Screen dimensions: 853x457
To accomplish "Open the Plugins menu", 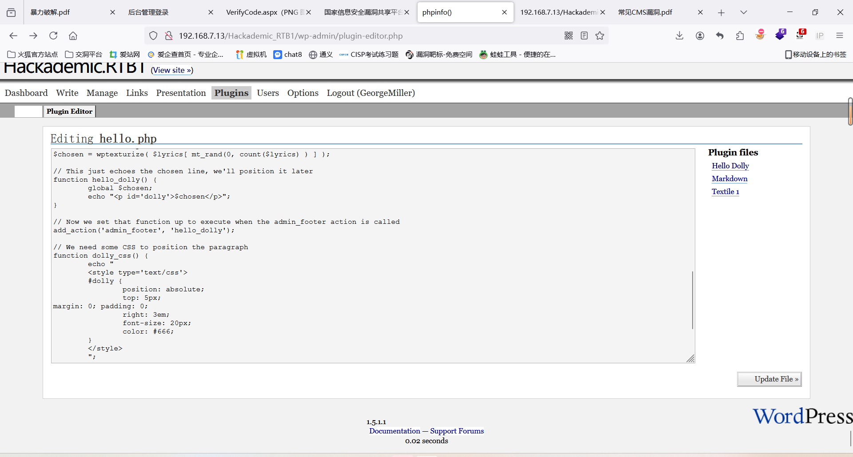I will (231, 93).
